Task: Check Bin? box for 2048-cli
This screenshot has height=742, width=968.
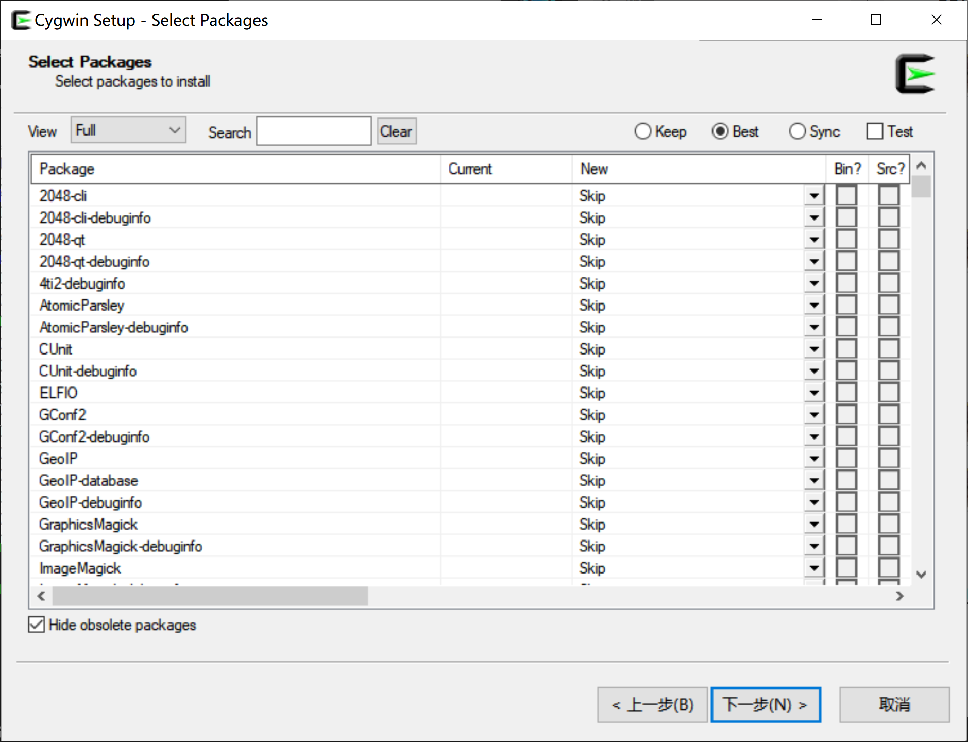Action: click(846, 196)
